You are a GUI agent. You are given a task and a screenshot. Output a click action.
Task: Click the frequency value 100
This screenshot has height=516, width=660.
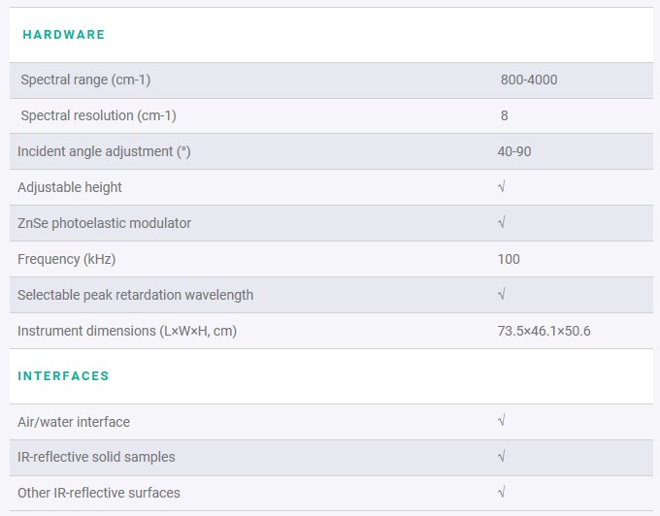[509, 259]
